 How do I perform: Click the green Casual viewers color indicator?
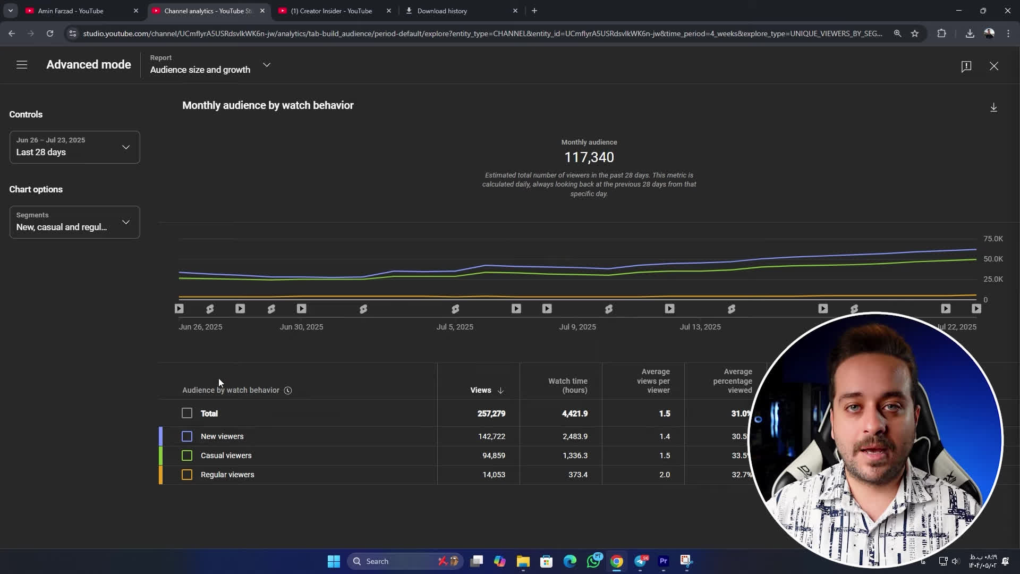(161, 455)
